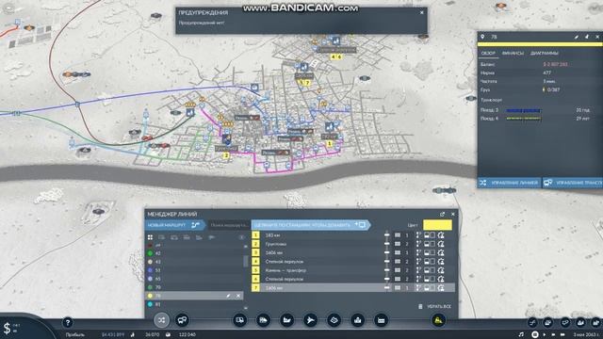Select line 53 in line list
603x339 pixels.
point(194,270)
